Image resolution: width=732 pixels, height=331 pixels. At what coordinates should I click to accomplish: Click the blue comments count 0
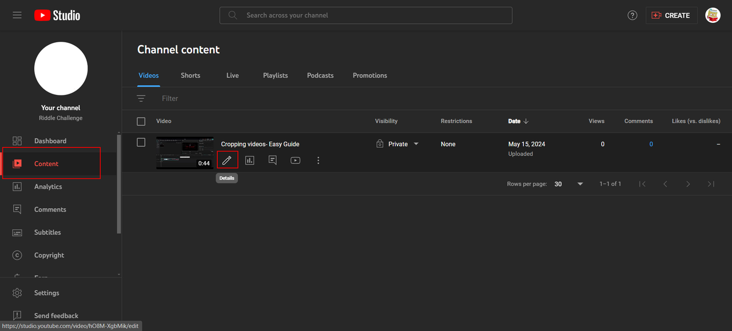pos(651,144)
